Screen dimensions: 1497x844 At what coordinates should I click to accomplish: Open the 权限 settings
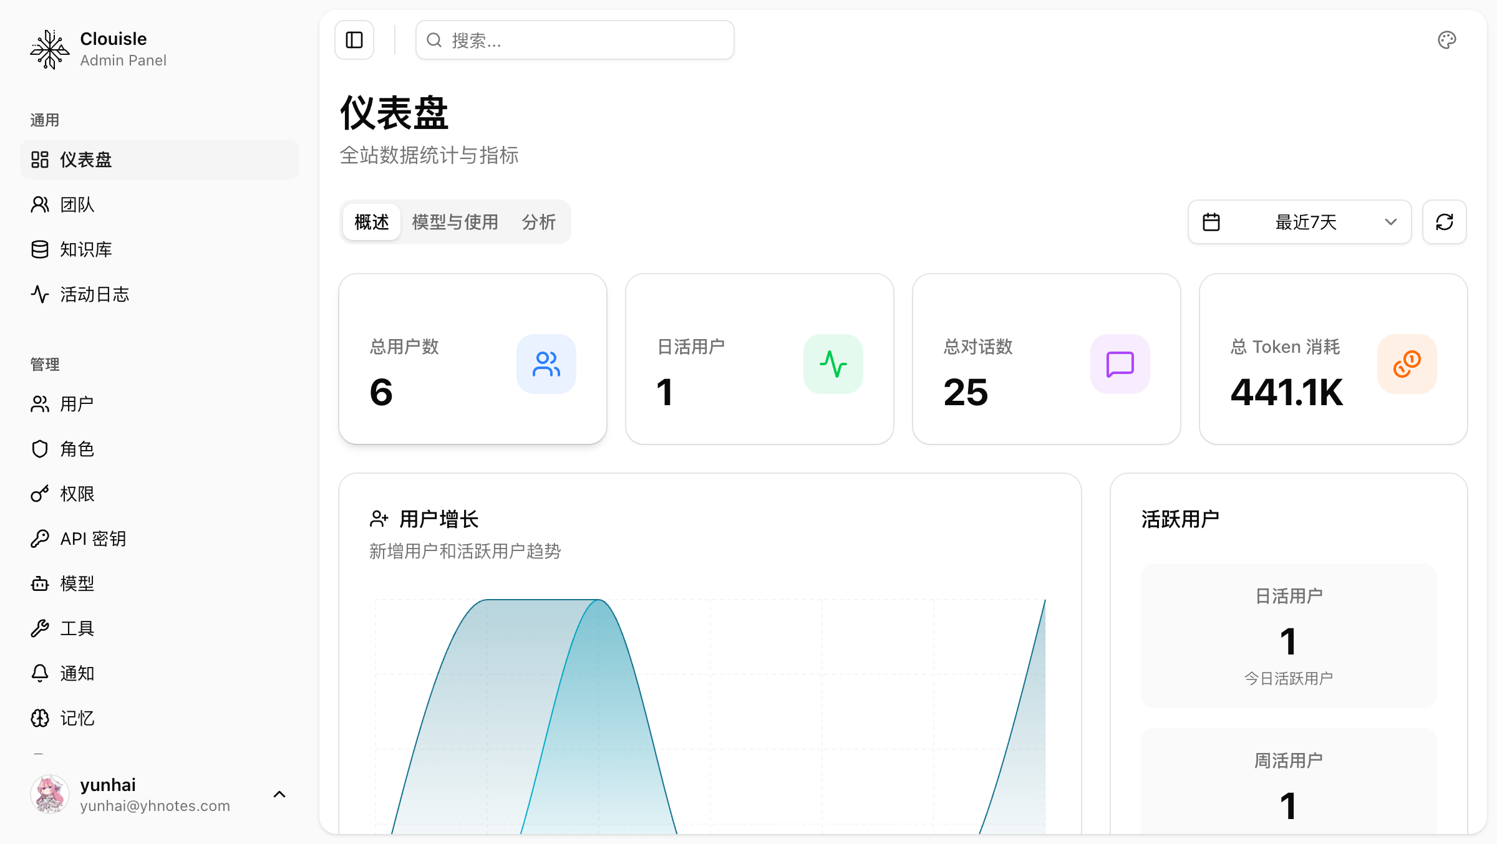click(77, 494)
